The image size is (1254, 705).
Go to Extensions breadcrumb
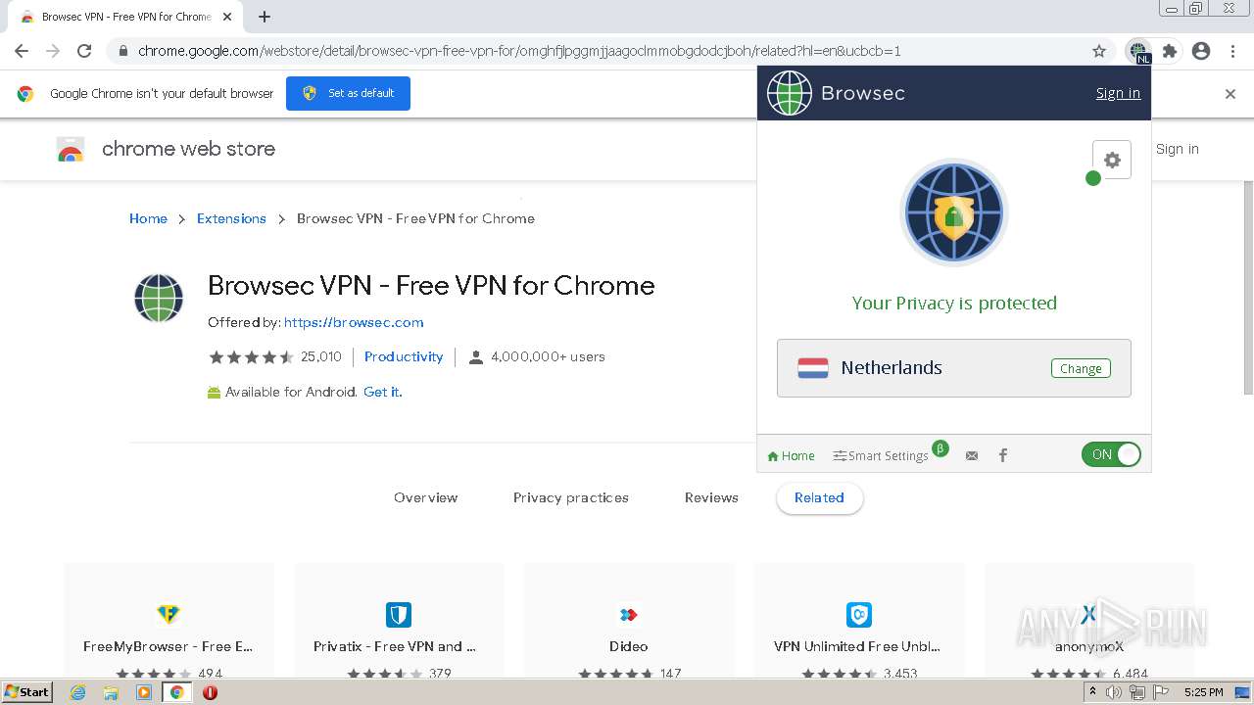tap(231, 218)
